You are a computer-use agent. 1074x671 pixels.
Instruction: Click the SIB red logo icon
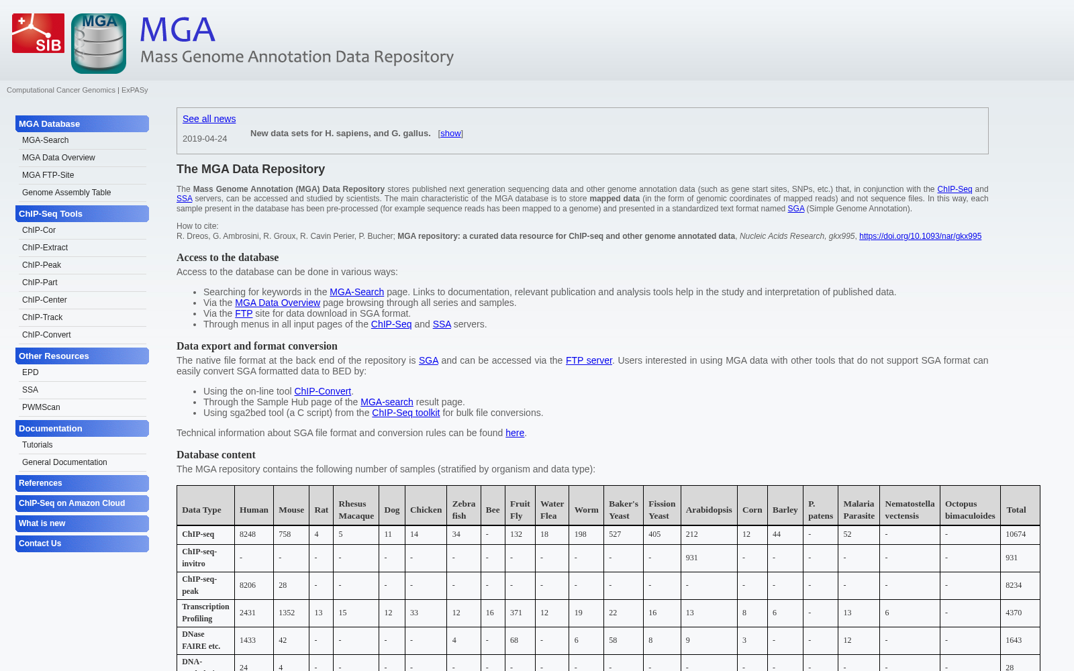click(38, 33)
